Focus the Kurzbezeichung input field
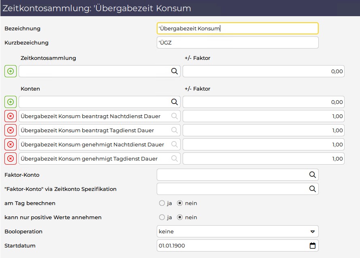 coord(238,42)
